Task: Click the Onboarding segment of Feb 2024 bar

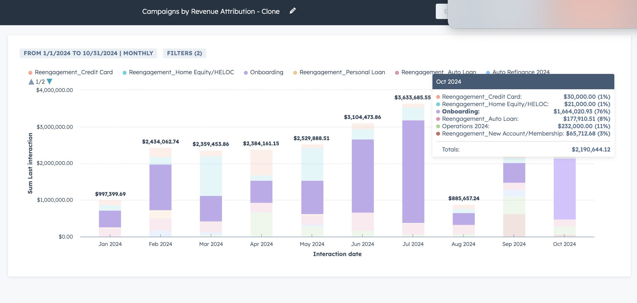Action: tap(160, 187)
